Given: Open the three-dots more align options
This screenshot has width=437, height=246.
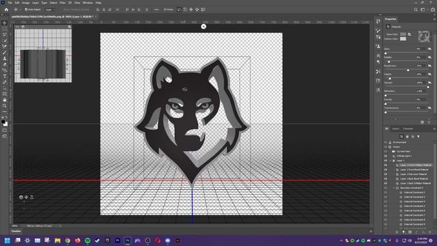Looking at the screenshot, I should coord(156,10).
